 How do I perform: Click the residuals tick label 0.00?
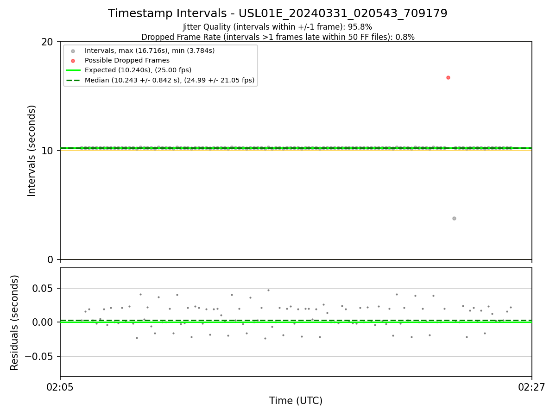pyautogui.click(x=43, y=322)
